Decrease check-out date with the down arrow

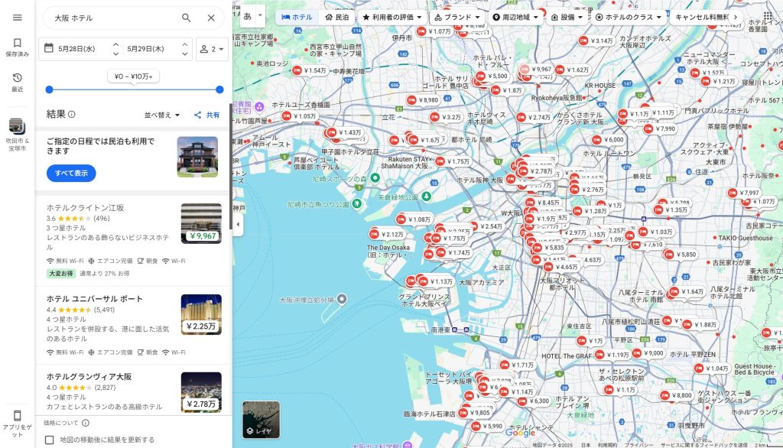pos(185,54)
